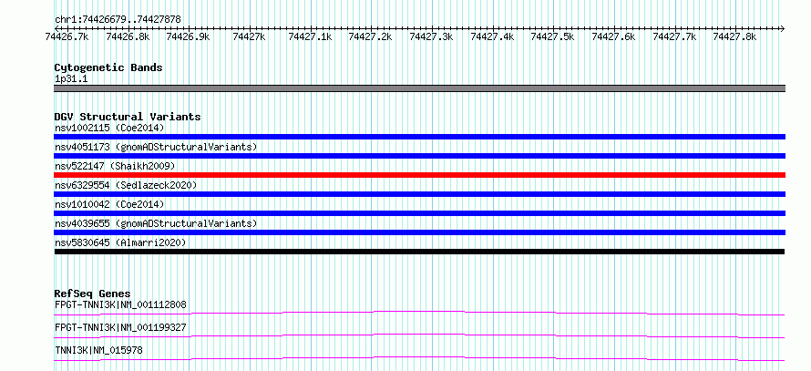This screenshot has height=371, width=811.
Task: Click the gray 1p31.1 cytogenetic band bar
Action: coord(419,88)
